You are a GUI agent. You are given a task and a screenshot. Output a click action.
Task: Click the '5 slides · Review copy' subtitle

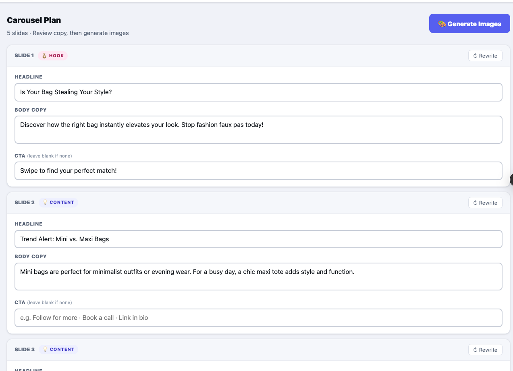pyautogui.click(x=68, y=33)
